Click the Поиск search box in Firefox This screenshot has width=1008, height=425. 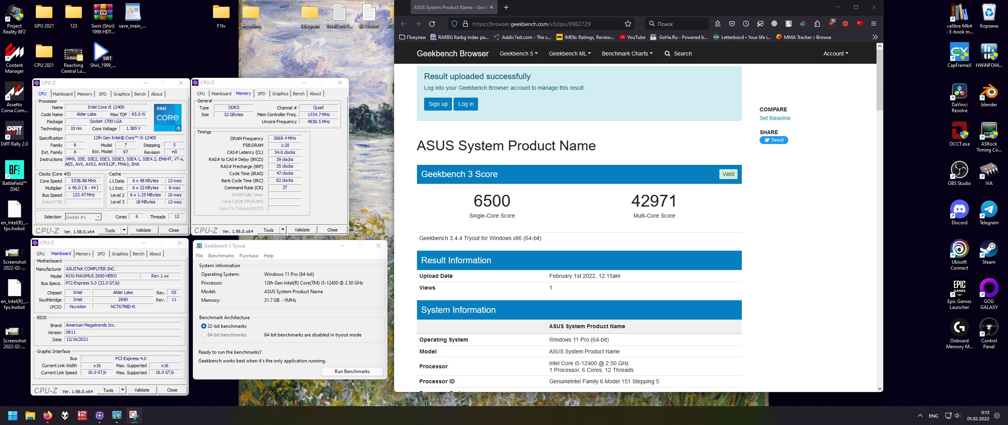pos(676,24)
